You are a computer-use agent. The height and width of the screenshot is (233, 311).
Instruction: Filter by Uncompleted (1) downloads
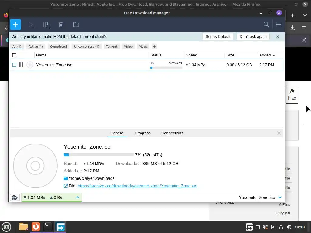click(x=87, y=46)
